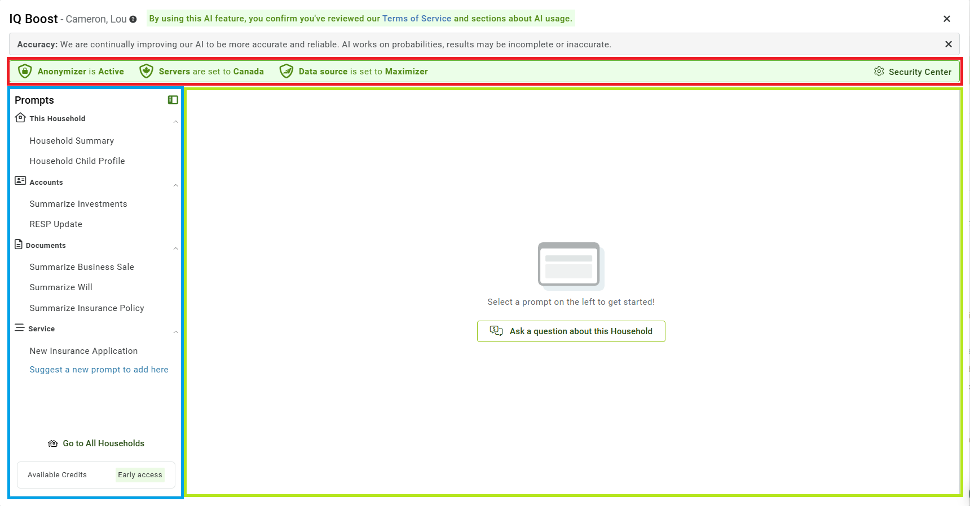970x506 pixels.
Task: Collapse the This Household section
Action: 175,122
